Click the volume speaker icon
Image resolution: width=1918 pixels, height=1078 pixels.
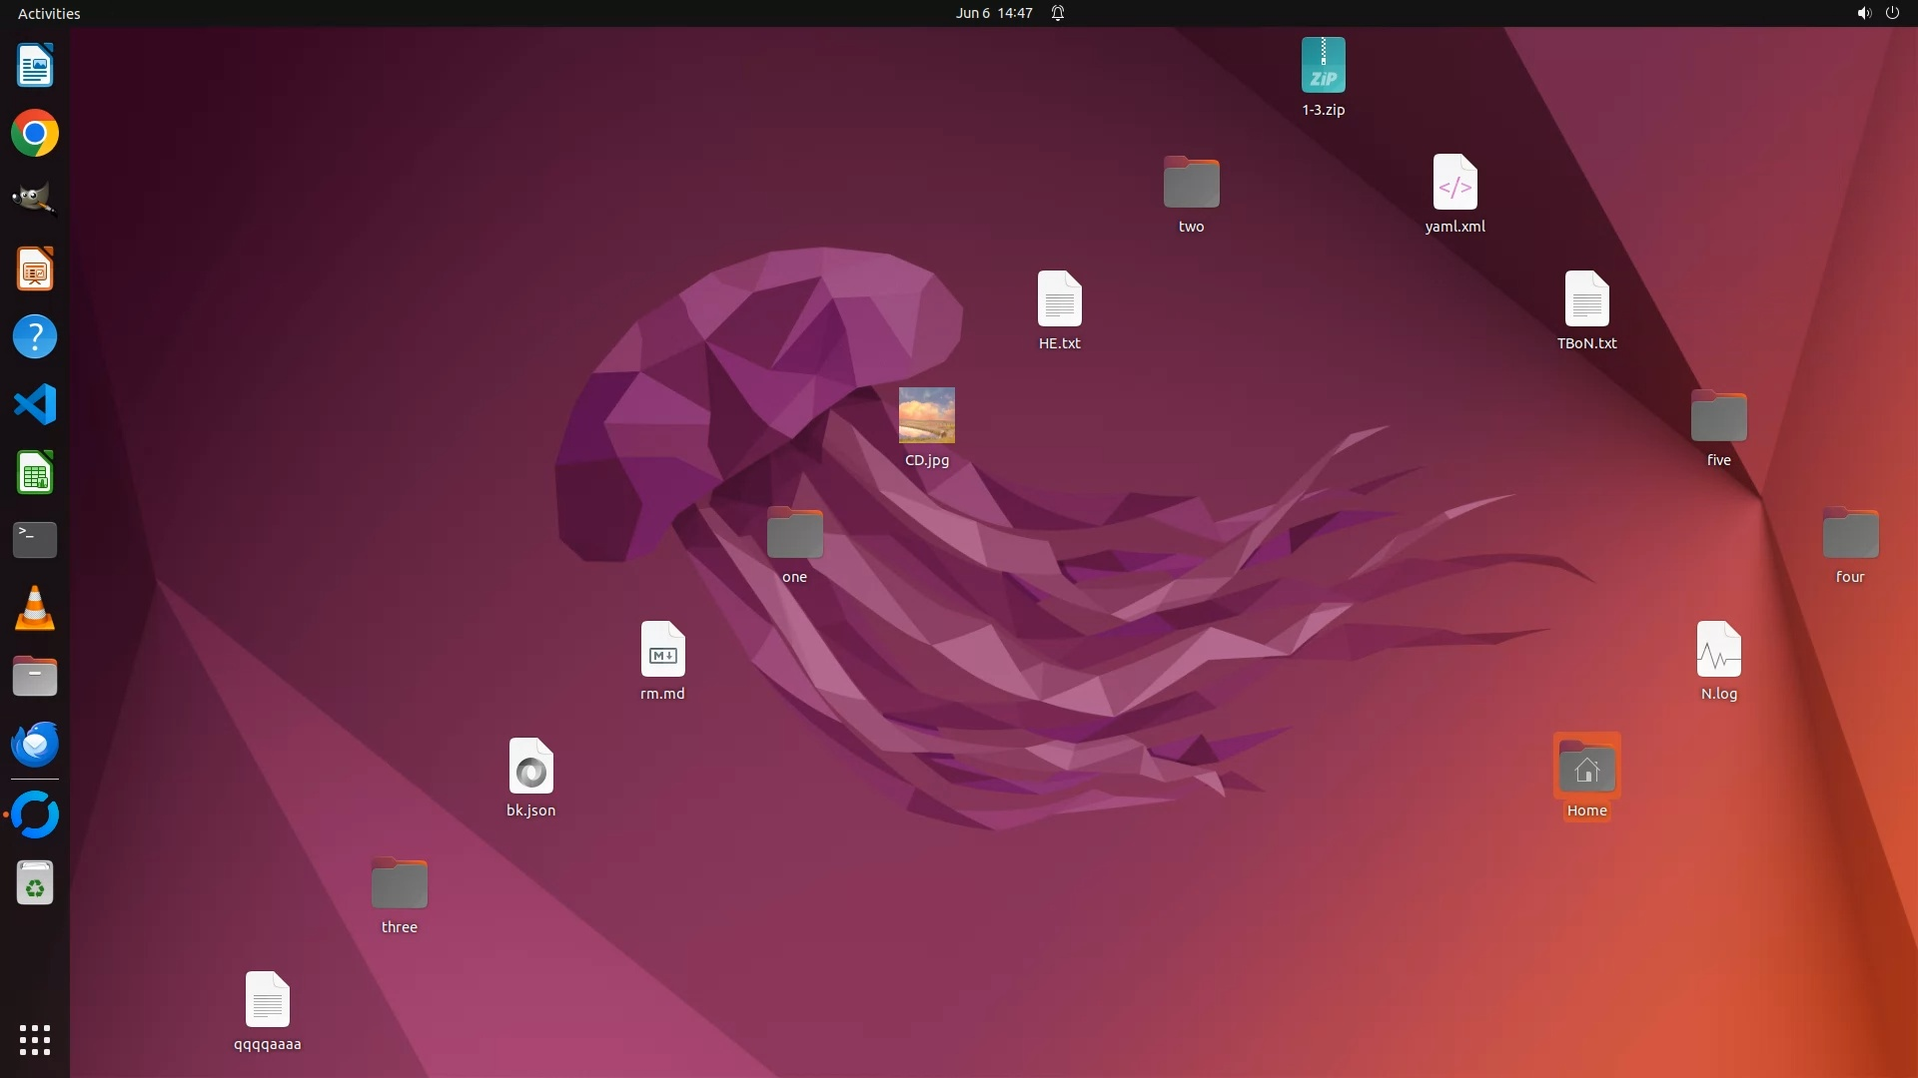(1863, 13)
